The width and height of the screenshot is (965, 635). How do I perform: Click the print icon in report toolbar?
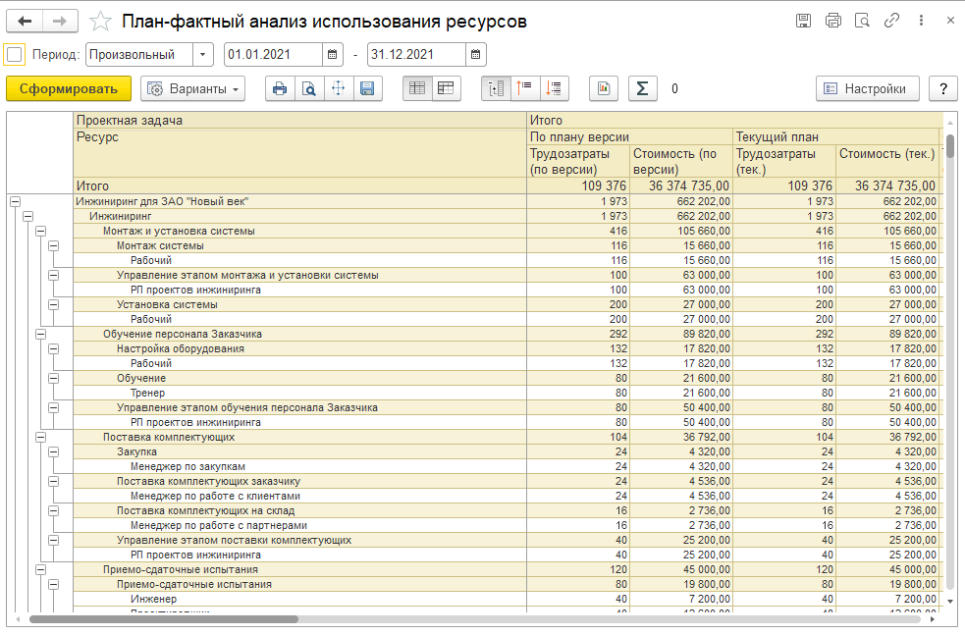tap(280, 88)
